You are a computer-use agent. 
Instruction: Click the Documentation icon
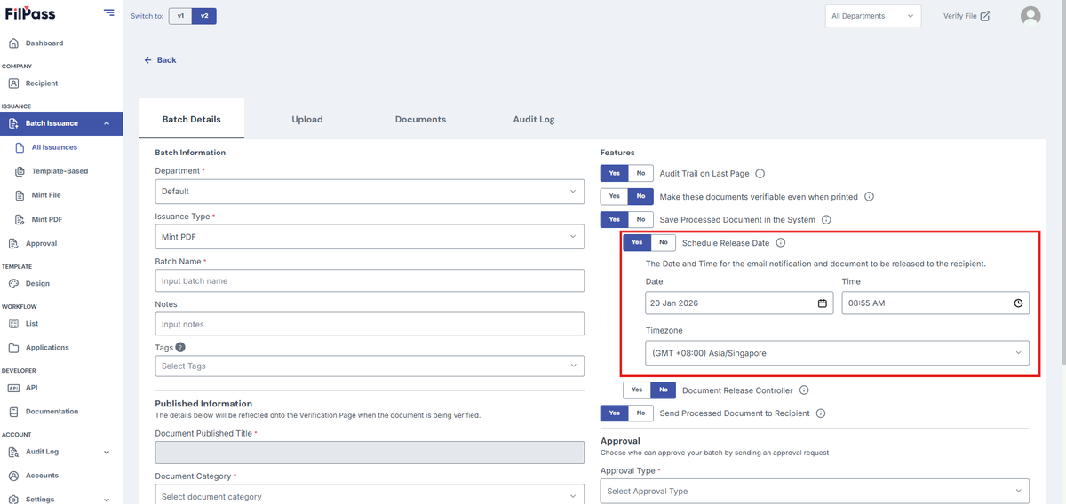point(13,412)
